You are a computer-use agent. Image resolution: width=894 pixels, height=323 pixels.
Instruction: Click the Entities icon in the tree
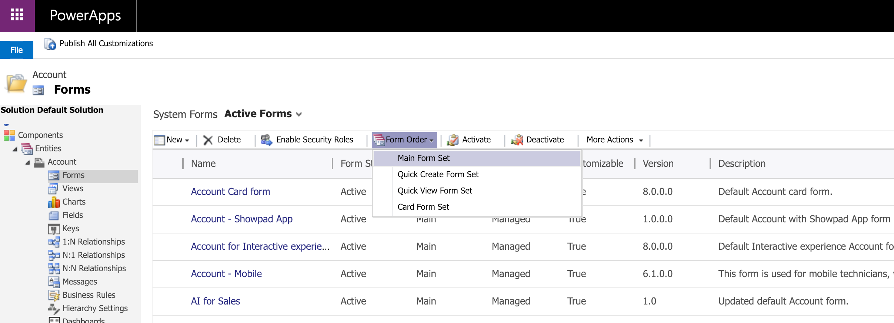[x=27, y=149]
